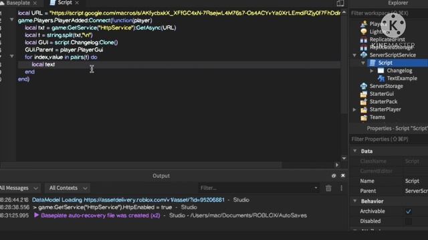Open the Output options menu (three dots)
This screenshot has height=240, width=428.
(341, 188)
